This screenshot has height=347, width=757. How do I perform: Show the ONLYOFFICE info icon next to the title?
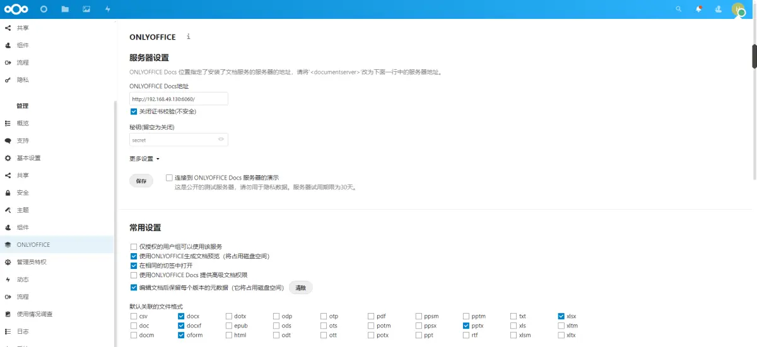(188, 37)
